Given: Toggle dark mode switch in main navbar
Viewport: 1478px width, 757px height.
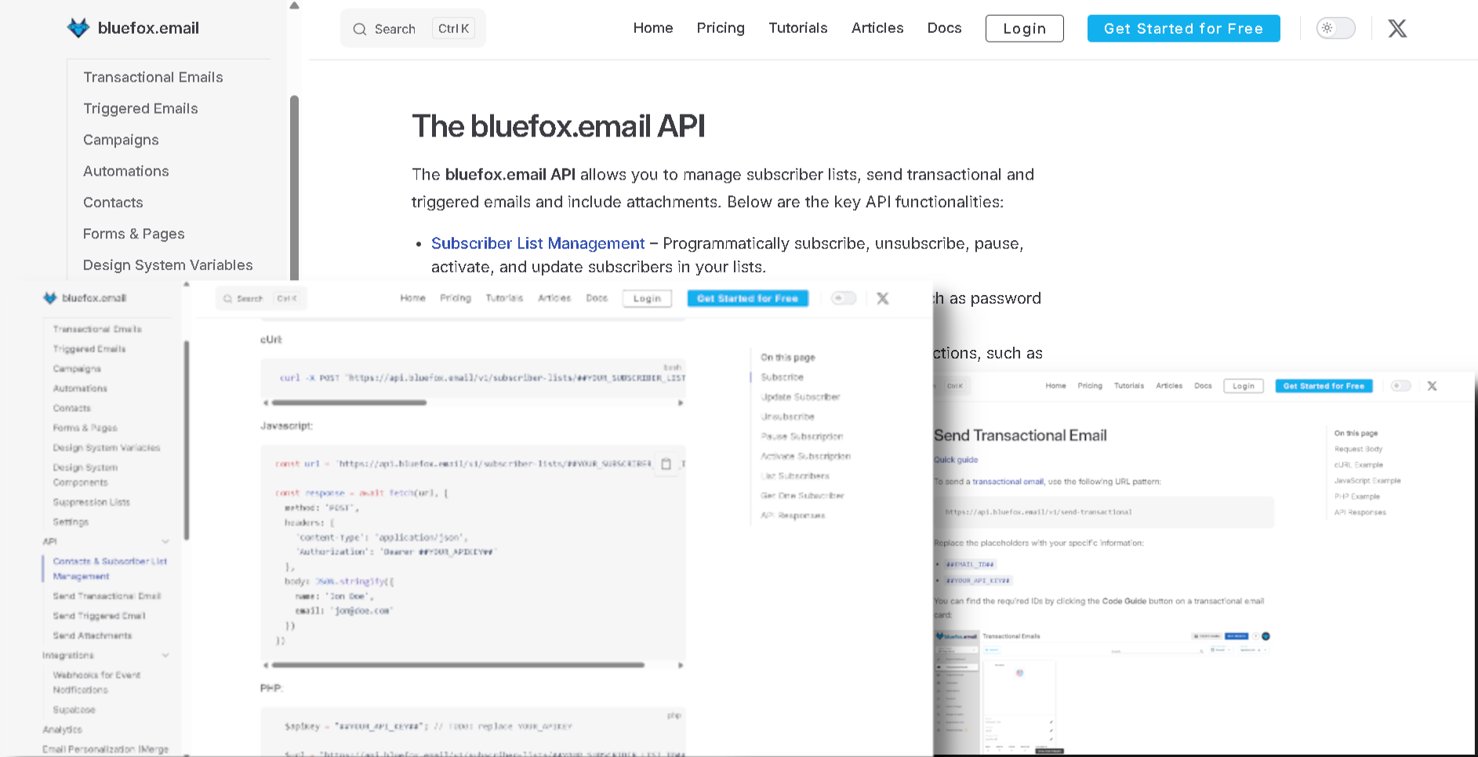Looking at the screenshot, I should (x=1335, y=27).
